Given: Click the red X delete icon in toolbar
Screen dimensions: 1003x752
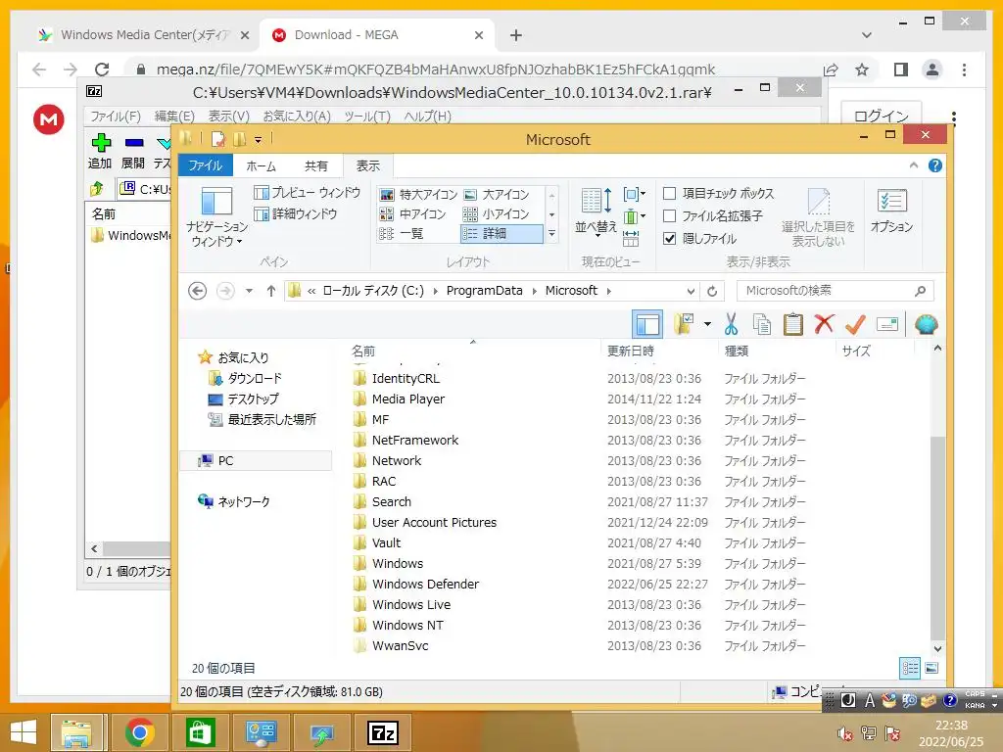Looking at the screenshot, I should pyautogui.click(x=824, y=325).
